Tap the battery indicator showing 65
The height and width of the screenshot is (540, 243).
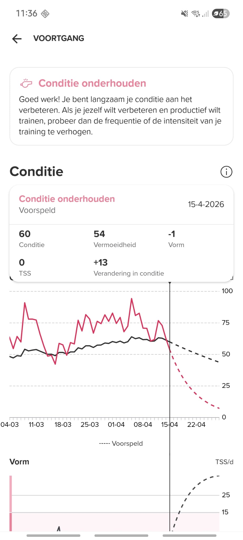click(221, 13)
